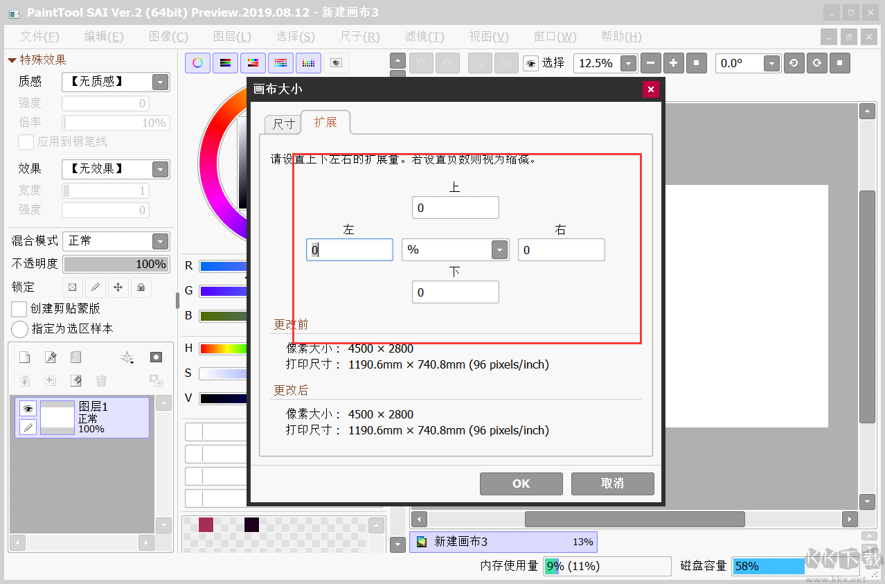Click the OK button
Screen dimensions: 885x584
521,484
